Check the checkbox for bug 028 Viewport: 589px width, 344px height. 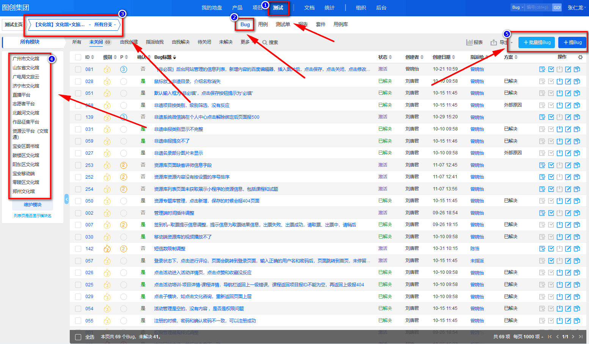tap(78, 81)
